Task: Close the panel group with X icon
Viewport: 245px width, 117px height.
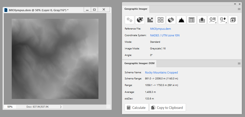Action: [x=240, y=4]
